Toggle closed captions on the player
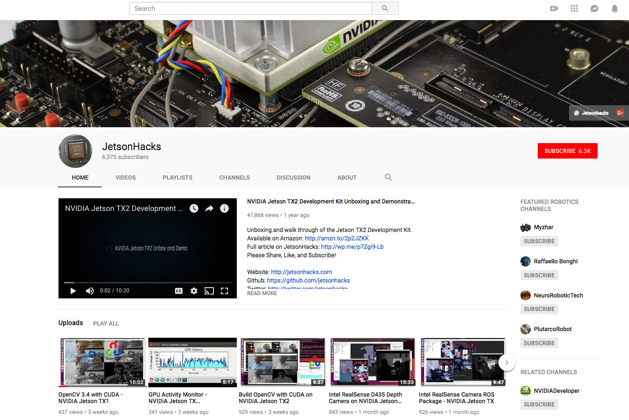The height and width of the screenshot is (420, 629). point(179,291)
